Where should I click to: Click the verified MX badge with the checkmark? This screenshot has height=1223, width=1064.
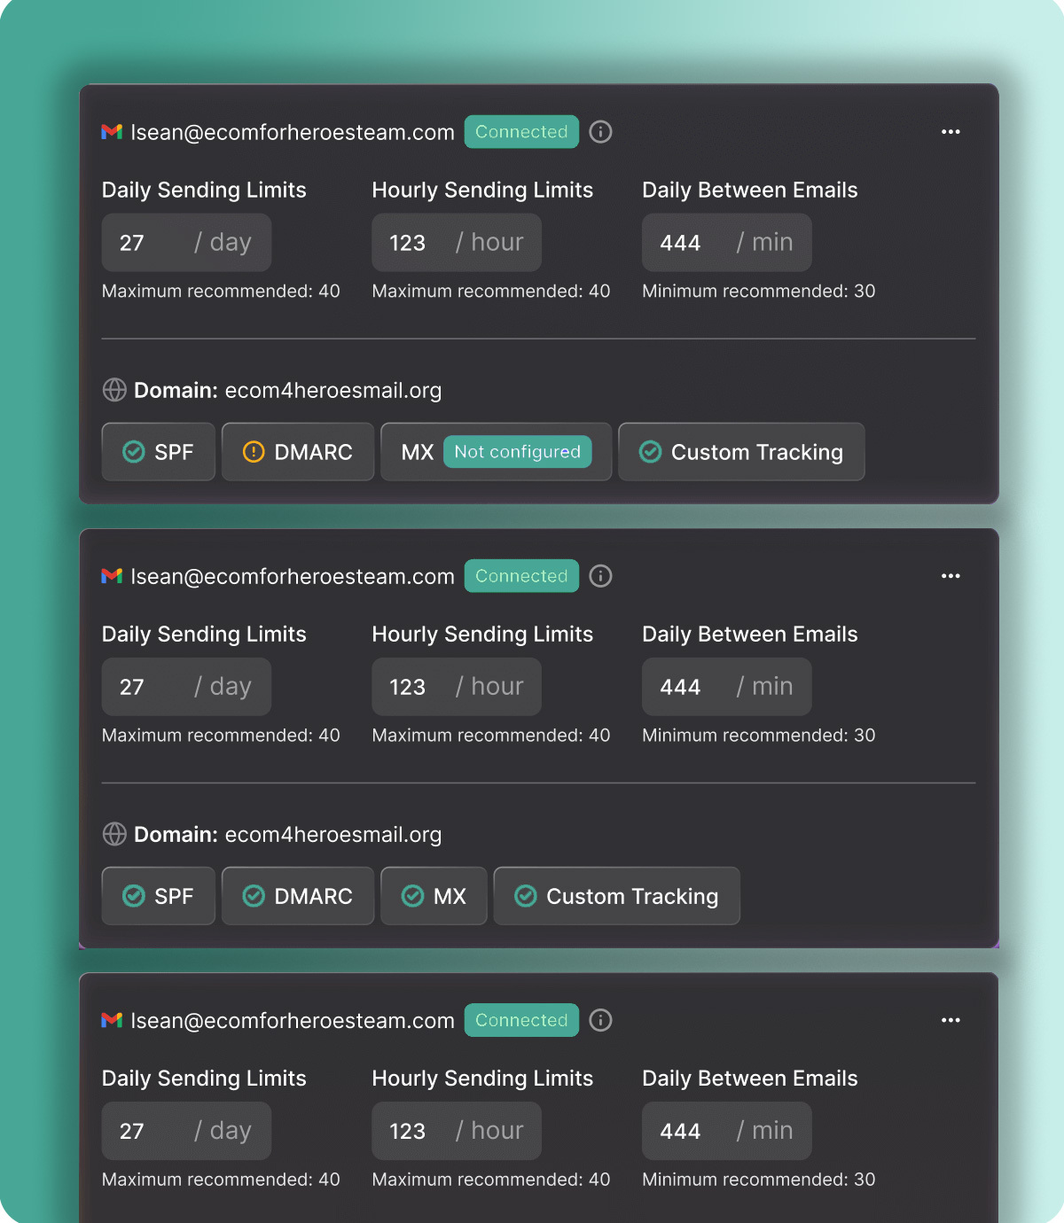point(434,896)
